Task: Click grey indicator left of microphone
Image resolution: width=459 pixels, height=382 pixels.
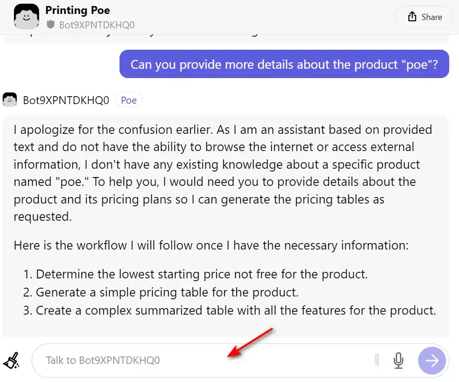Action: point(377,360)
